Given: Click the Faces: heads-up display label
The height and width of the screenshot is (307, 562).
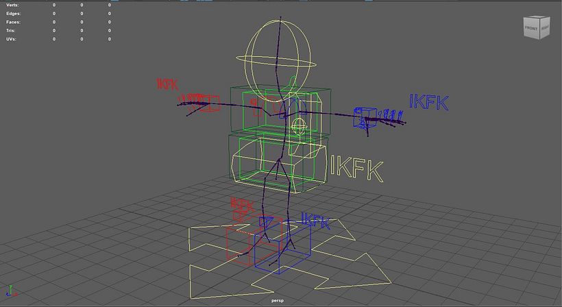Looking at the screenshot, I should coord(13,22).
